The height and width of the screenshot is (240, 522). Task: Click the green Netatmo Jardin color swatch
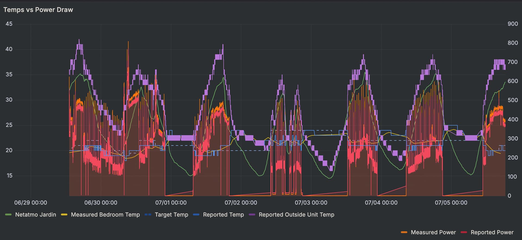point(8,215)
